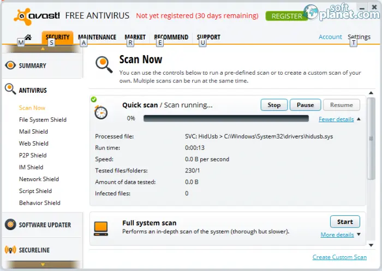Pause the Quick scan
Viewport: 382px width, 271px height.
pyautogui.click(x=305, y=105)
